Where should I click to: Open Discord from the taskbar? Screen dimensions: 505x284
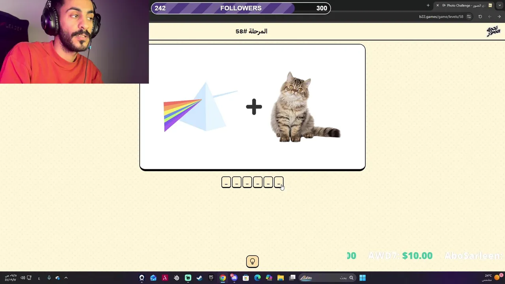click(x=234, y=278)
